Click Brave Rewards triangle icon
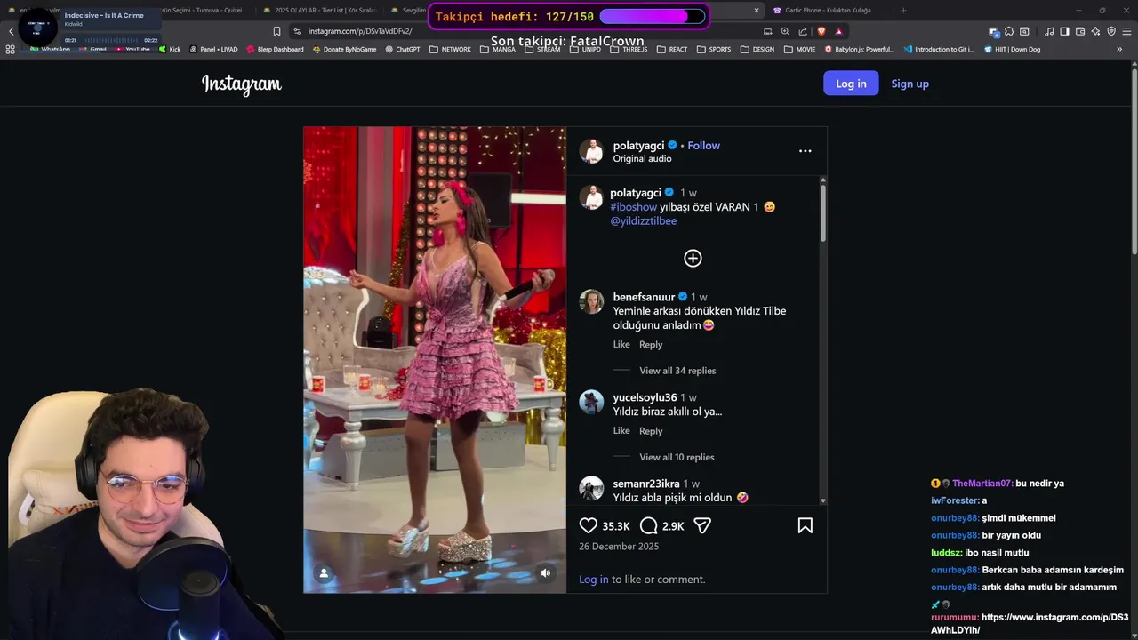 [838, 31]
